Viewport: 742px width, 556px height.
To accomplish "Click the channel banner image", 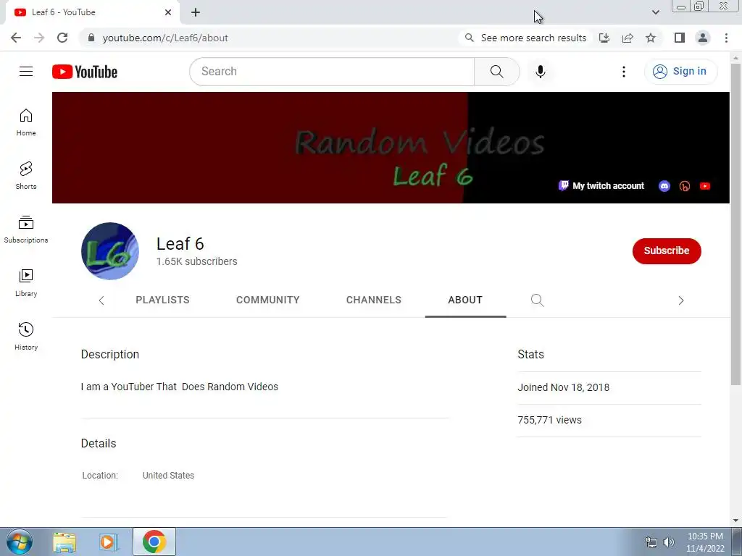I will pyautogui.click(x=391, y=148).
